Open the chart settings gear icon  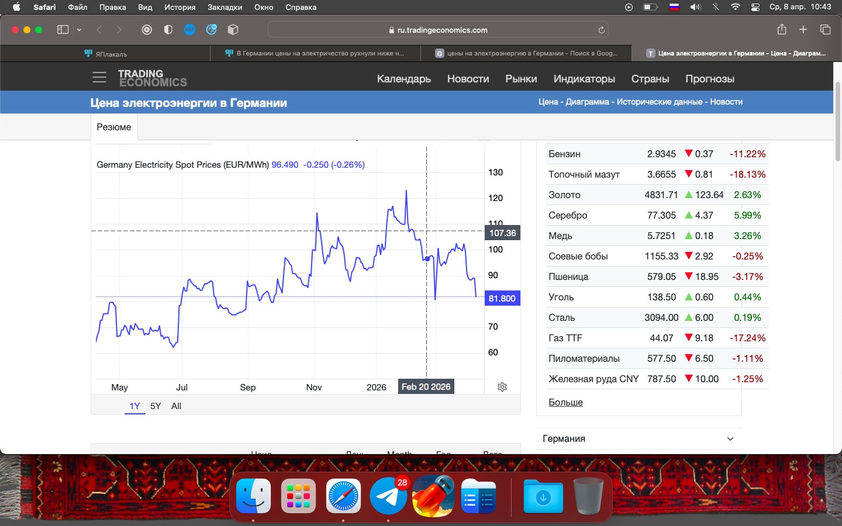click(x=502, y=387)
